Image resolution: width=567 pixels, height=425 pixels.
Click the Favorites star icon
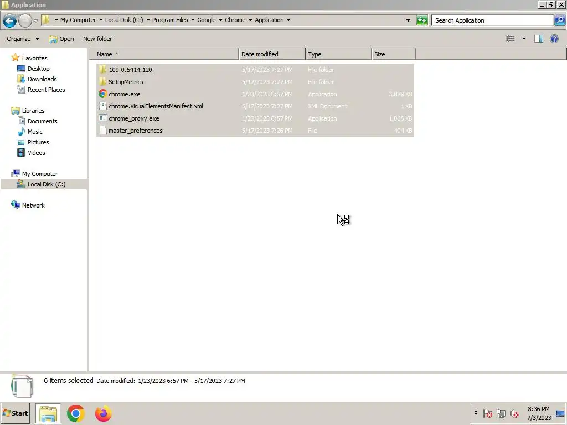coord(15,58)
